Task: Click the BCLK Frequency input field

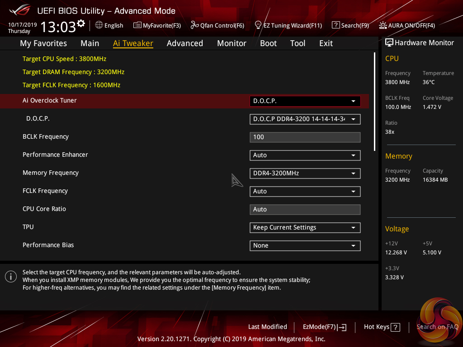Action: point(305,137)
